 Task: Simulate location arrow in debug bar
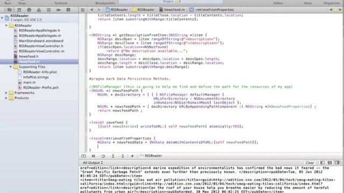[132, 156]
